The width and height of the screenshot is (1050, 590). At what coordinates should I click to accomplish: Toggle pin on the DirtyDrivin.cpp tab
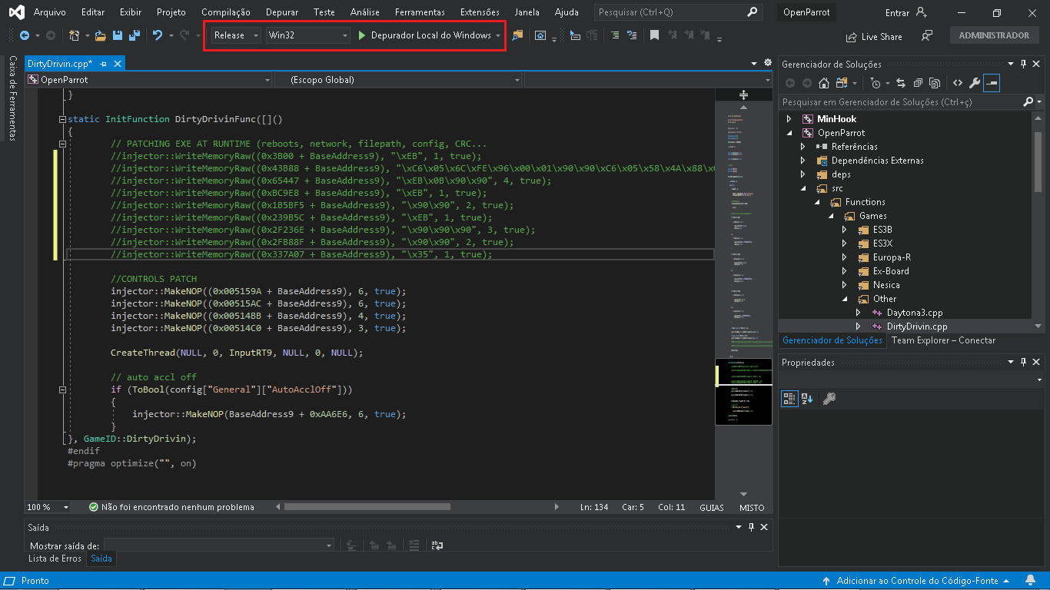coord(103,64)
